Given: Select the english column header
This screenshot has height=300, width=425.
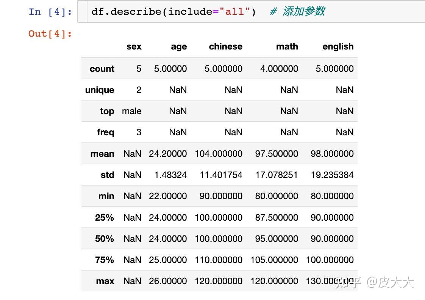Looking at the screenshot, I should pyautogui.click(x=338, y=46).
